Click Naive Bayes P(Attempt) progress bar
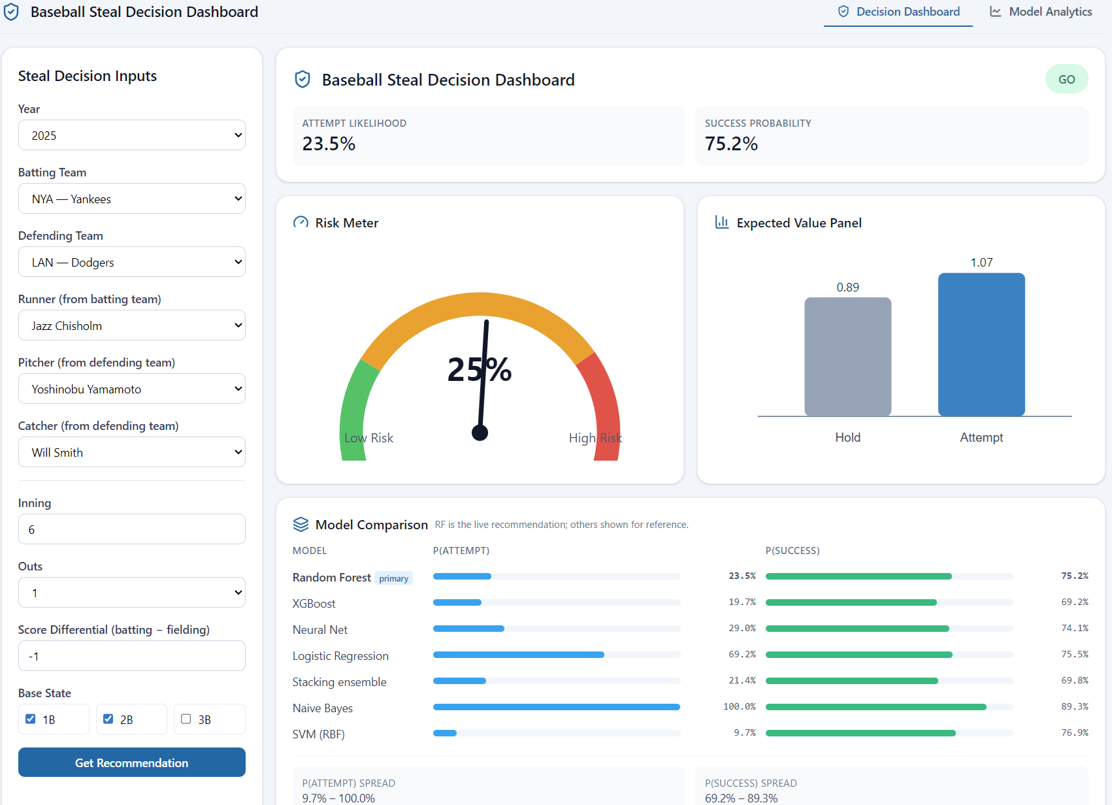 coord(557,707)
